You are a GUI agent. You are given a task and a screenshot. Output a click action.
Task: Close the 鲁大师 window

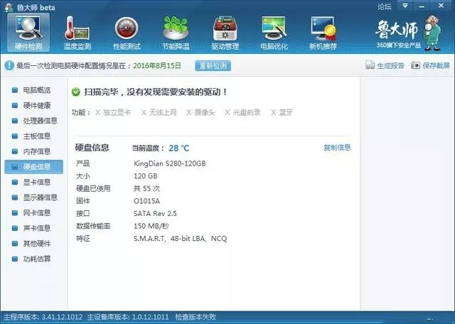coord(441,6)
